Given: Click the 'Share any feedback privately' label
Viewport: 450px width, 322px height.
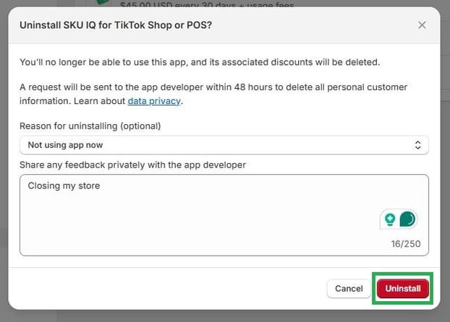Looking at the screenshot, I should click(x=132, y=165).
